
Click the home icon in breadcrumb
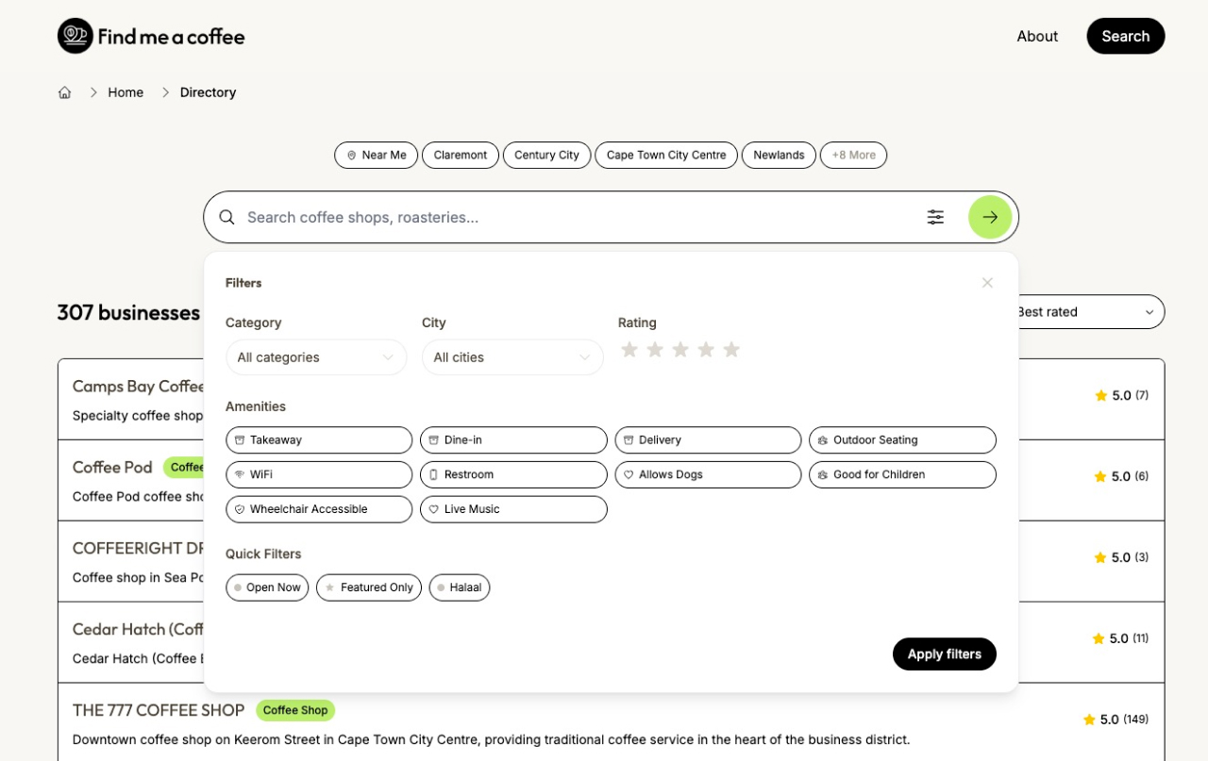[x=64, y=92]
